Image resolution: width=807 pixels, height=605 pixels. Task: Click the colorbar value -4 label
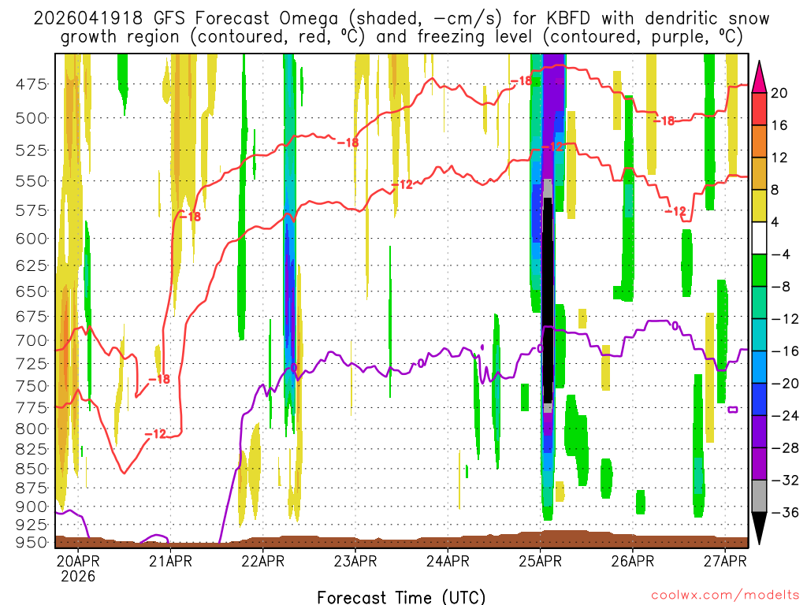(x=780, y=254)
